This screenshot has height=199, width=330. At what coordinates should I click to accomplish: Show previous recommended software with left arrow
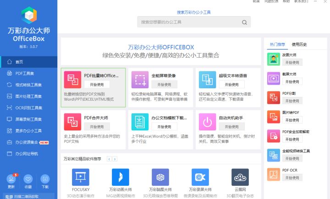pyautogui.click(x=109, y=159)
